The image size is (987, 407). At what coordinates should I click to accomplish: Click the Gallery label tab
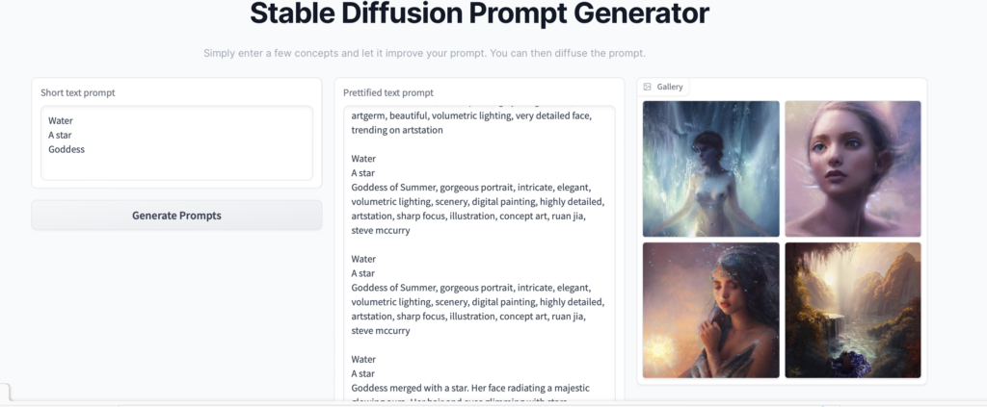(x=669, y=87)
